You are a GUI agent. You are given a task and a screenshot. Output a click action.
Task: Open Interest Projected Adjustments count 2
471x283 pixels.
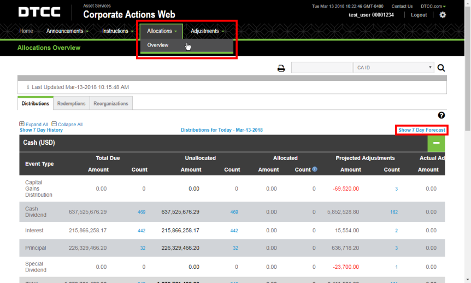(396, 231)
